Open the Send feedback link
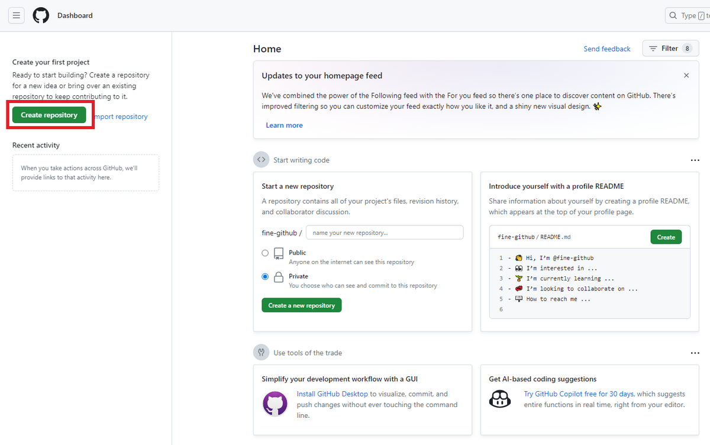The width and height of the screenshot is (710, 445). (x=607, y=49)
